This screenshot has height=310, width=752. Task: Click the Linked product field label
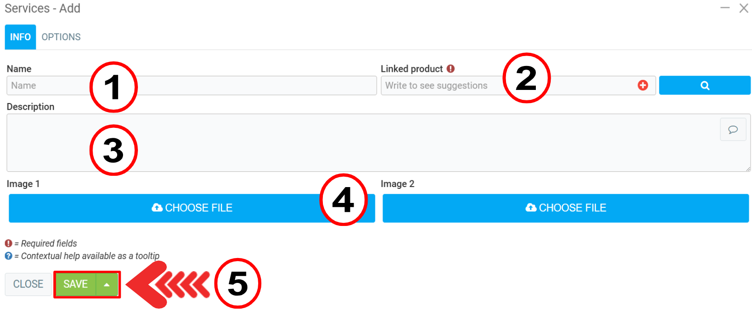411,69
